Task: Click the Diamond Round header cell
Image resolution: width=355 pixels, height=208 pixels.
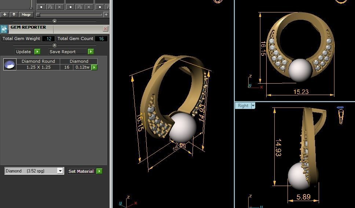Action: click(x=38, y=61)
